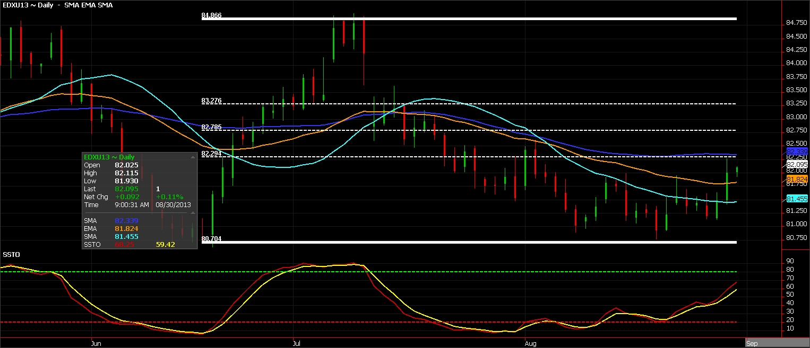Click the 84.866 resistance line label
810x348 pixels.
pyautogui.click(x=211, y=16)
